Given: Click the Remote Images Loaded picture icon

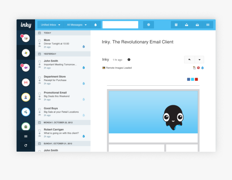Looking at the screenshot, I should click(104, 68).
